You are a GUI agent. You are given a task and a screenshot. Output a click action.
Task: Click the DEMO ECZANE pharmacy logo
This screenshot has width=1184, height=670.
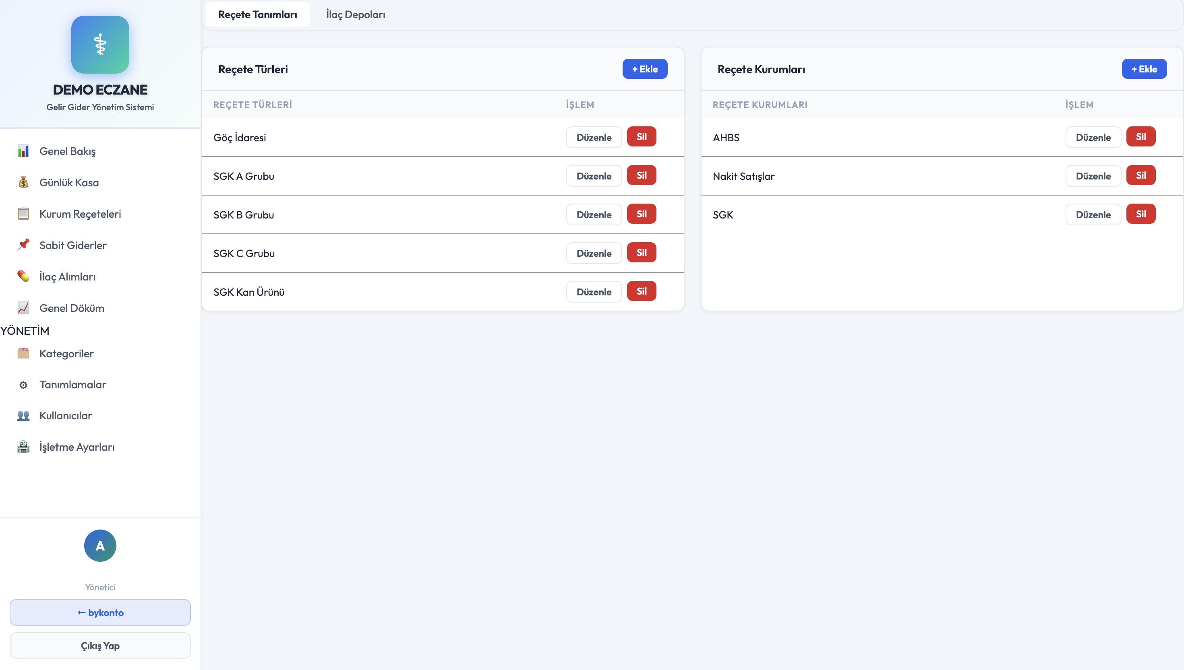[100, 45]
